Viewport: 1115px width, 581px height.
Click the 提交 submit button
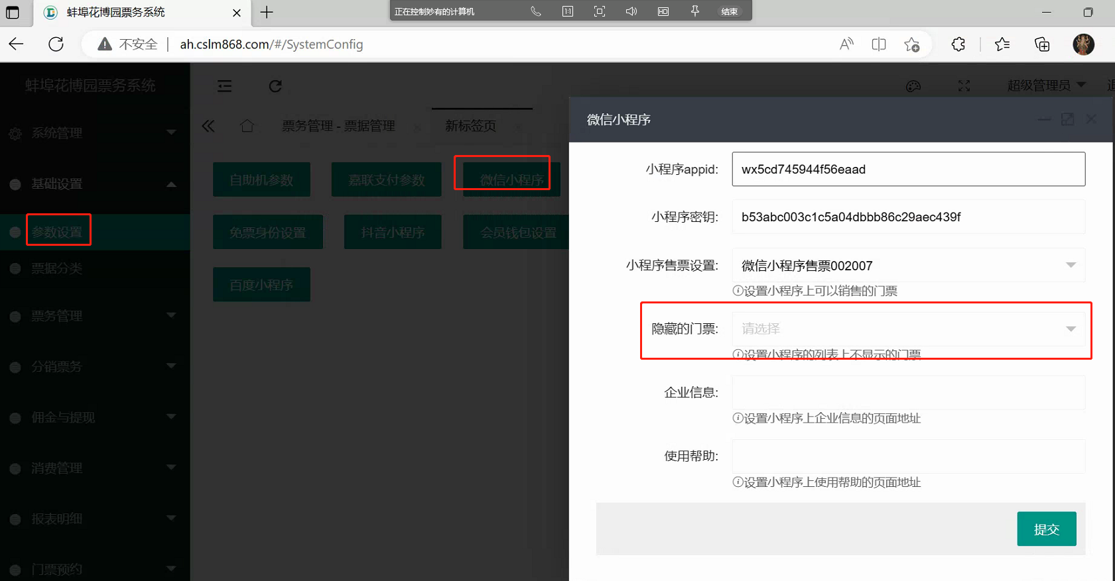1046,529
